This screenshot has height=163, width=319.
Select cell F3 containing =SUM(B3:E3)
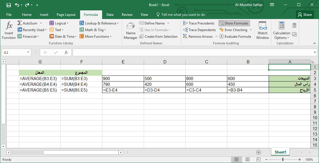81,79
